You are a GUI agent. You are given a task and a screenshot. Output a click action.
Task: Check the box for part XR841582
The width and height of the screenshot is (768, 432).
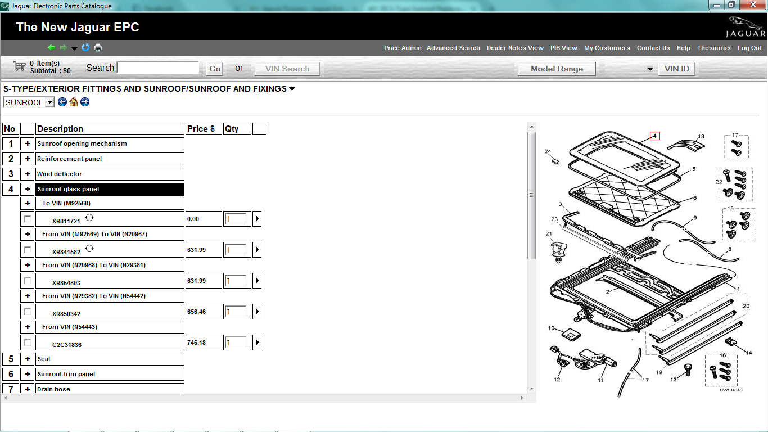(28, 250)
